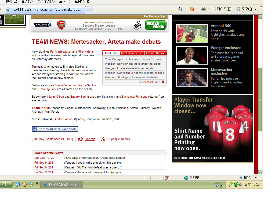Switch to the Most Liked tab
275x206 pixels.
[x=111, y=53]
